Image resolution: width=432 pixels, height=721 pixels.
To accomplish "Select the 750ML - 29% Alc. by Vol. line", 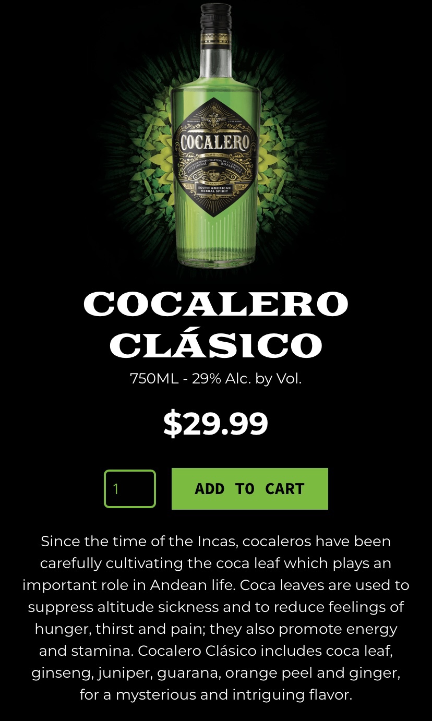I will (215, 379).
